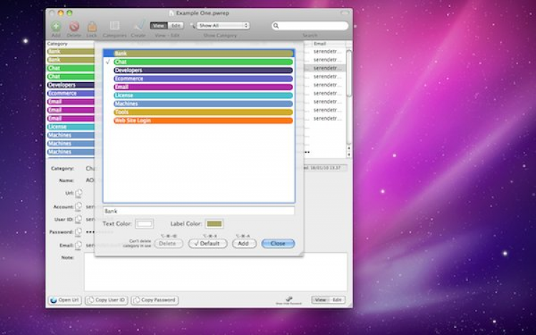536x335 pixels.
Task: Switch toolbar mode to Edit
Action: [x=176, y=26]
